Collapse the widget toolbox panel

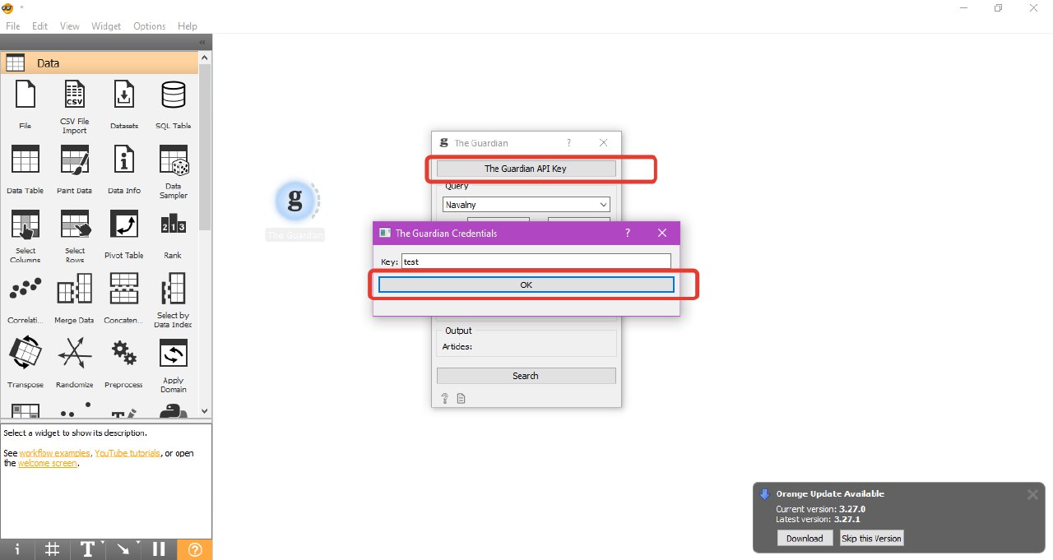pos(202,42)
